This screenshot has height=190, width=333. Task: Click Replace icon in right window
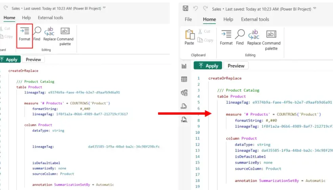(x=254, y=34)
